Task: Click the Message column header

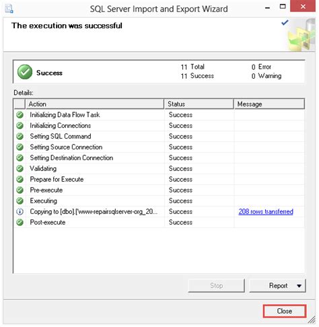Action: pos(269,104)
